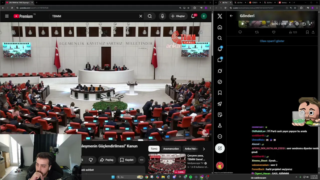320x180 pixels.
Task: Repost the X post
Action: coord(257,32)
